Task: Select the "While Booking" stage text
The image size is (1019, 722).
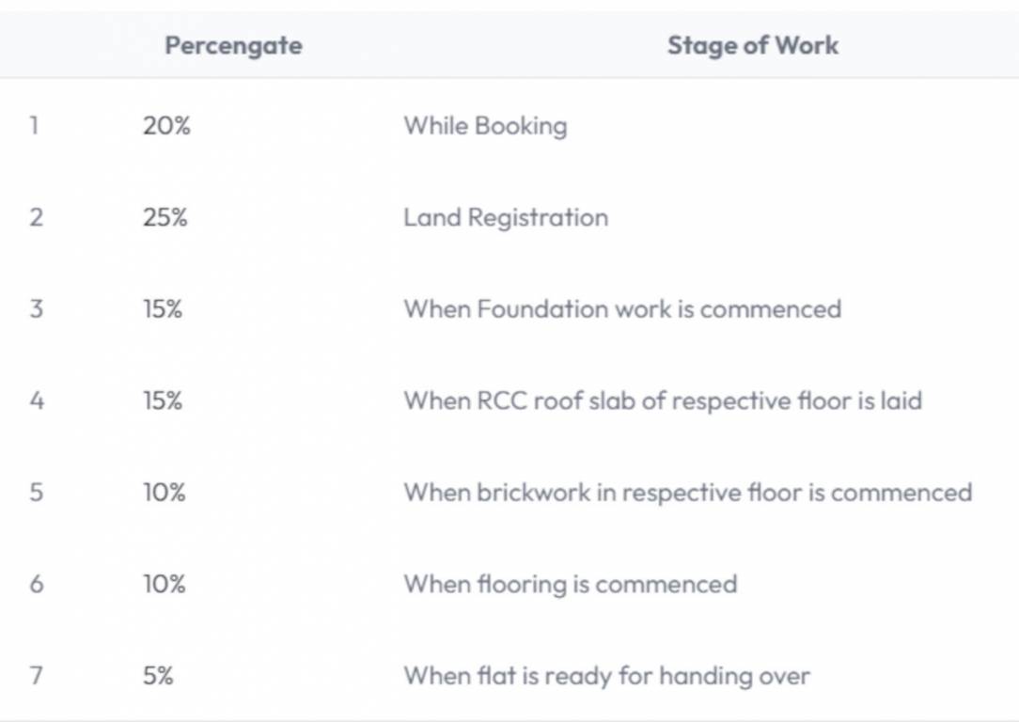Action: (x=485, y=126)
